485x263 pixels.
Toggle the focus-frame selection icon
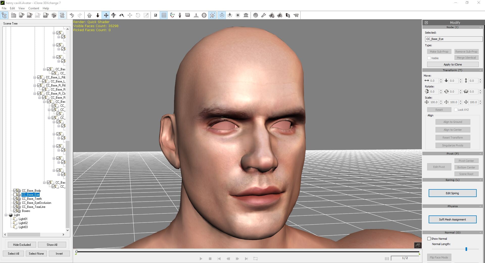tap(212, 15)
